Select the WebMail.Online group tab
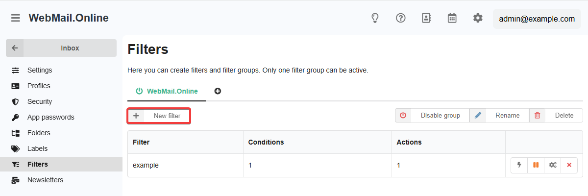The width and height of the screenshot is (588, 196). pyautogui.click(x=167, y=91)
